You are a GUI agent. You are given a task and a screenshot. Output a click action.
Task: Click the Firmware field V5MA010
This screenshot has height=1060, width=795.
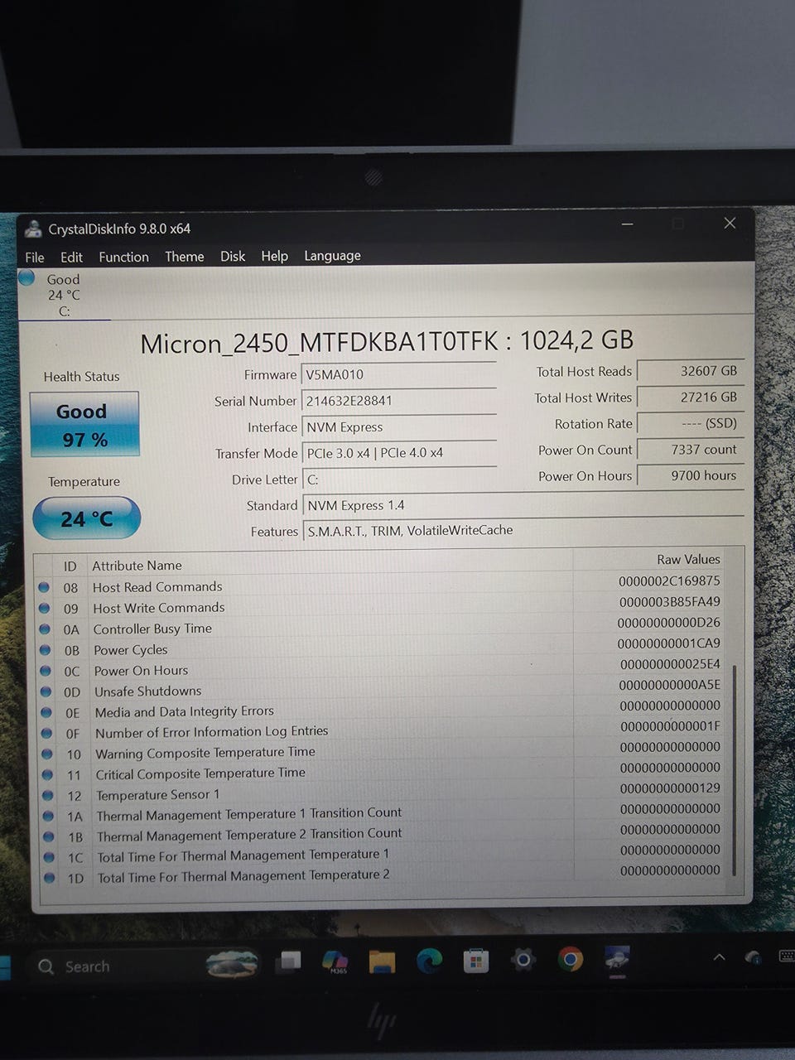(x=398, y=374)
